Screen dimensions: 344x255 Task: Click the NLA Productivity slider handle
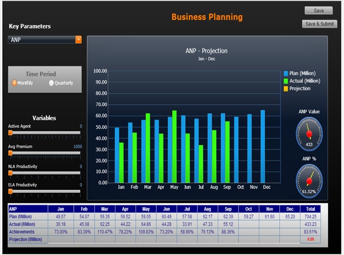(10, 173)
